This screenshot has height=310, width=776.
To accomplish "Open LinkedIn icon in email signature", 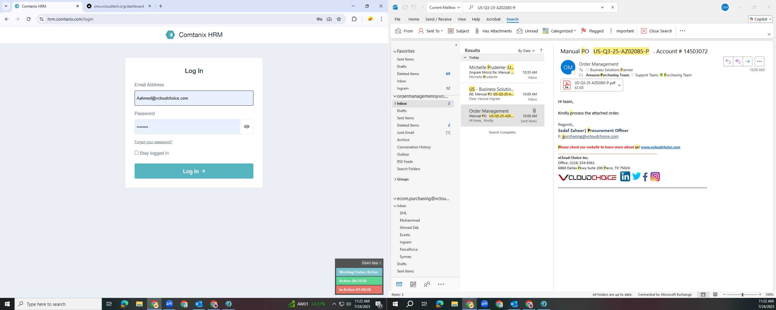I will tap(625, 176).
